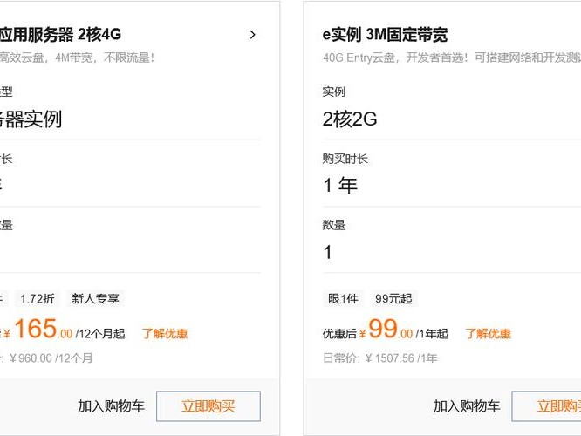The width and height of the screenshot is (581, 436).
Task: Click the 数量 value 1 on e实例 card
Action: click(x=327, y=252)
